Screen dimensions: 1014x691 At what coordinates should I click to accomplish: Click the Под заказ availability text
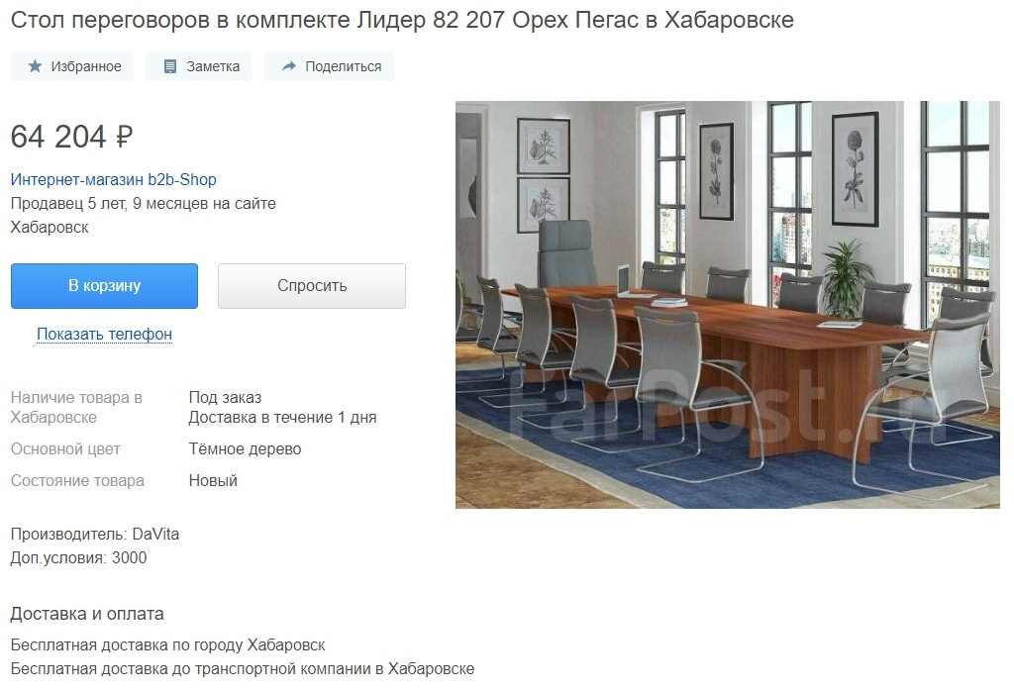[x=225, y=398]
